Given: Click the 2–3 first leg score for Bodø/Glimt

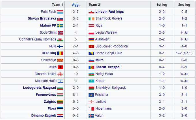Looking at the screenshot, I should click(x=162, y=32).
